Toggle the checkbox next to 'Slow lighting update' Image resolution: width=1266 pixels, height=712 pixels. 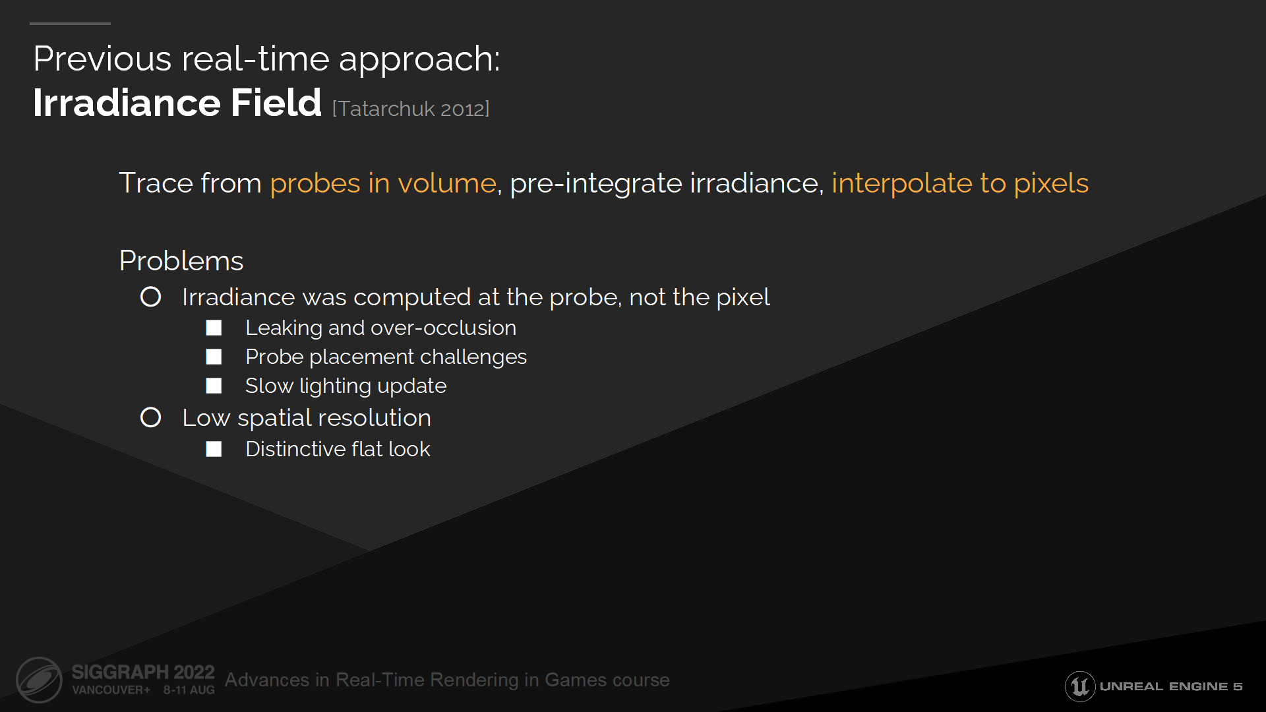pyautogui.click(x=215, y=386)
